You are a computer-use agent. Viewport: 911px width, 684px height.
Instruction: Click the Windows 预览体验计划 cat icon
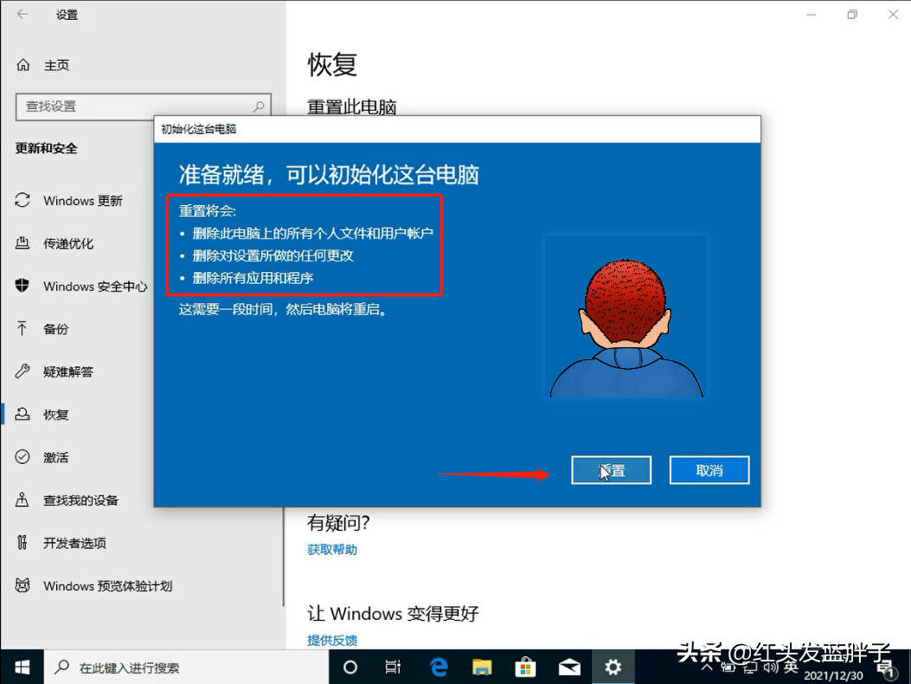pos(22,585)
